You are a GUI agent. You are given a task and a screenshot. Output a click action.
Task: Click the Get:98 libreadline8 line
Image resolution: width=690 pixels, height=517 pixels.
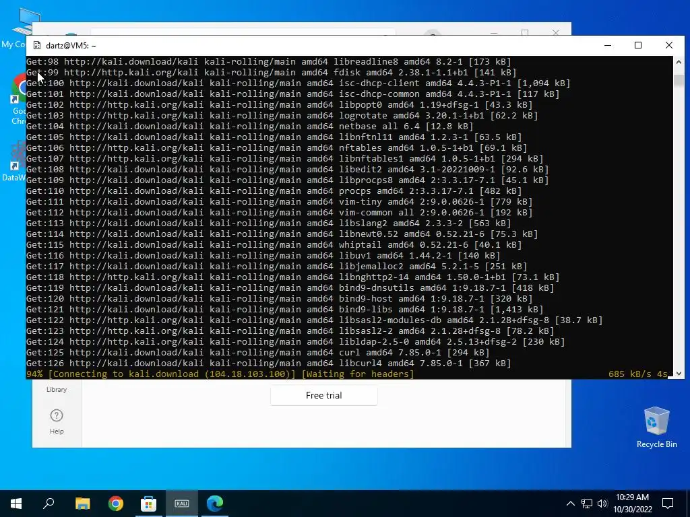(x=268, y=61)
